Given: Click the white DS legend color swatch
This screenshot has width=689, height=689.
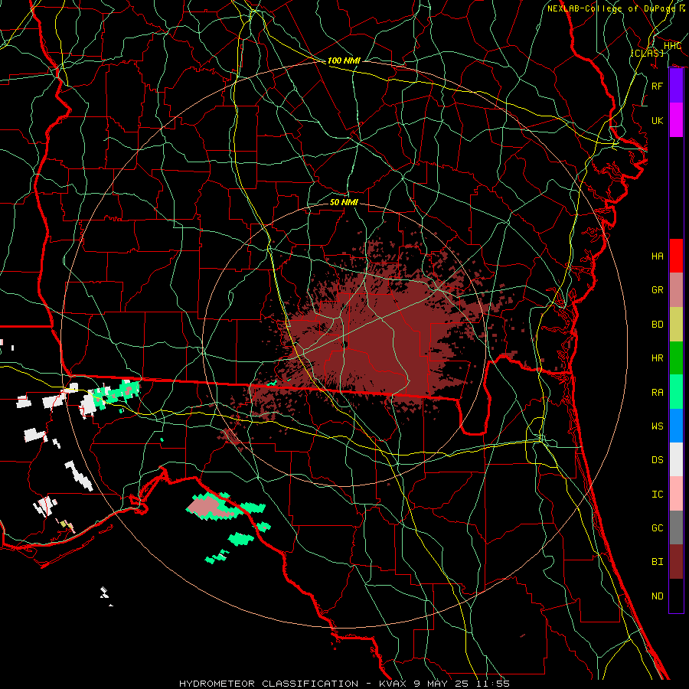Looking at the screenshot, I should coord(676,459).
